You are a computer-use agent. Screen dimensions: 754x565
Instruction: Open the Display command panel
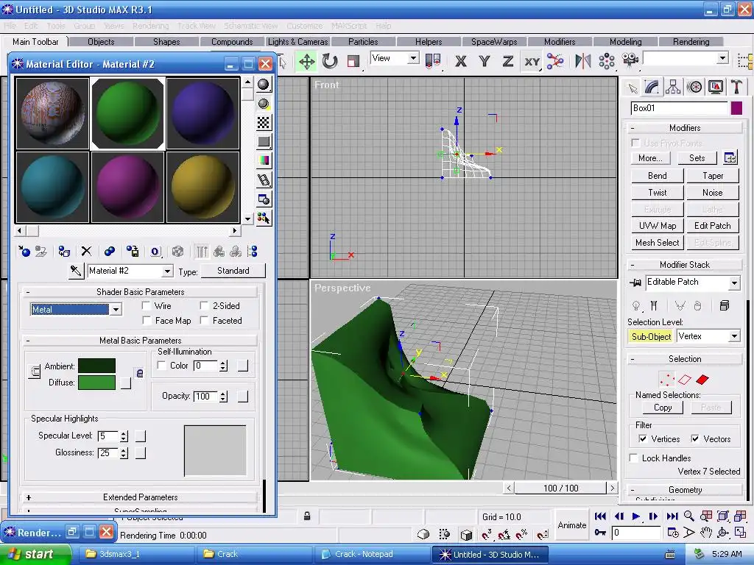[x=716, y=87]
